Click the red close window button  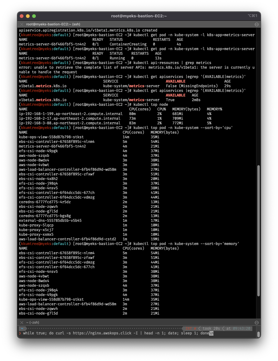[x=22, y=16]
